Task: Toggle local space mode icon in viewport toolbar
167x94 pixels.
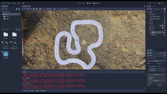Action: pos(40,9)
